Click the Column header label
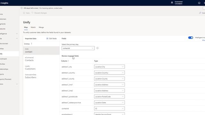 click(x=64, y=61)
